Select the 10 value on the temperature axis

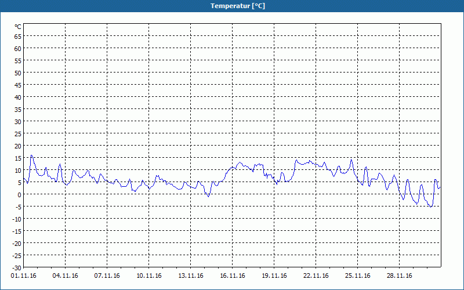[x=18, y=170]
